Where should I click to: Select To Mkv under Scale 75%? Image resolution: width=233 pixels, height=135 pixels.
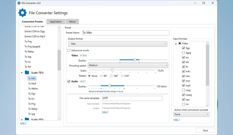(32, 78)
